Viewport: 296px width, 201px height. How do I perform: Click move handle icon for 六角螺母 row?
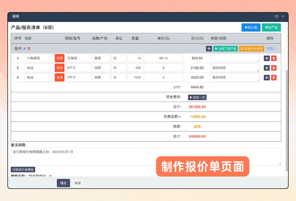pyautogui.click(x=267, y=58)
